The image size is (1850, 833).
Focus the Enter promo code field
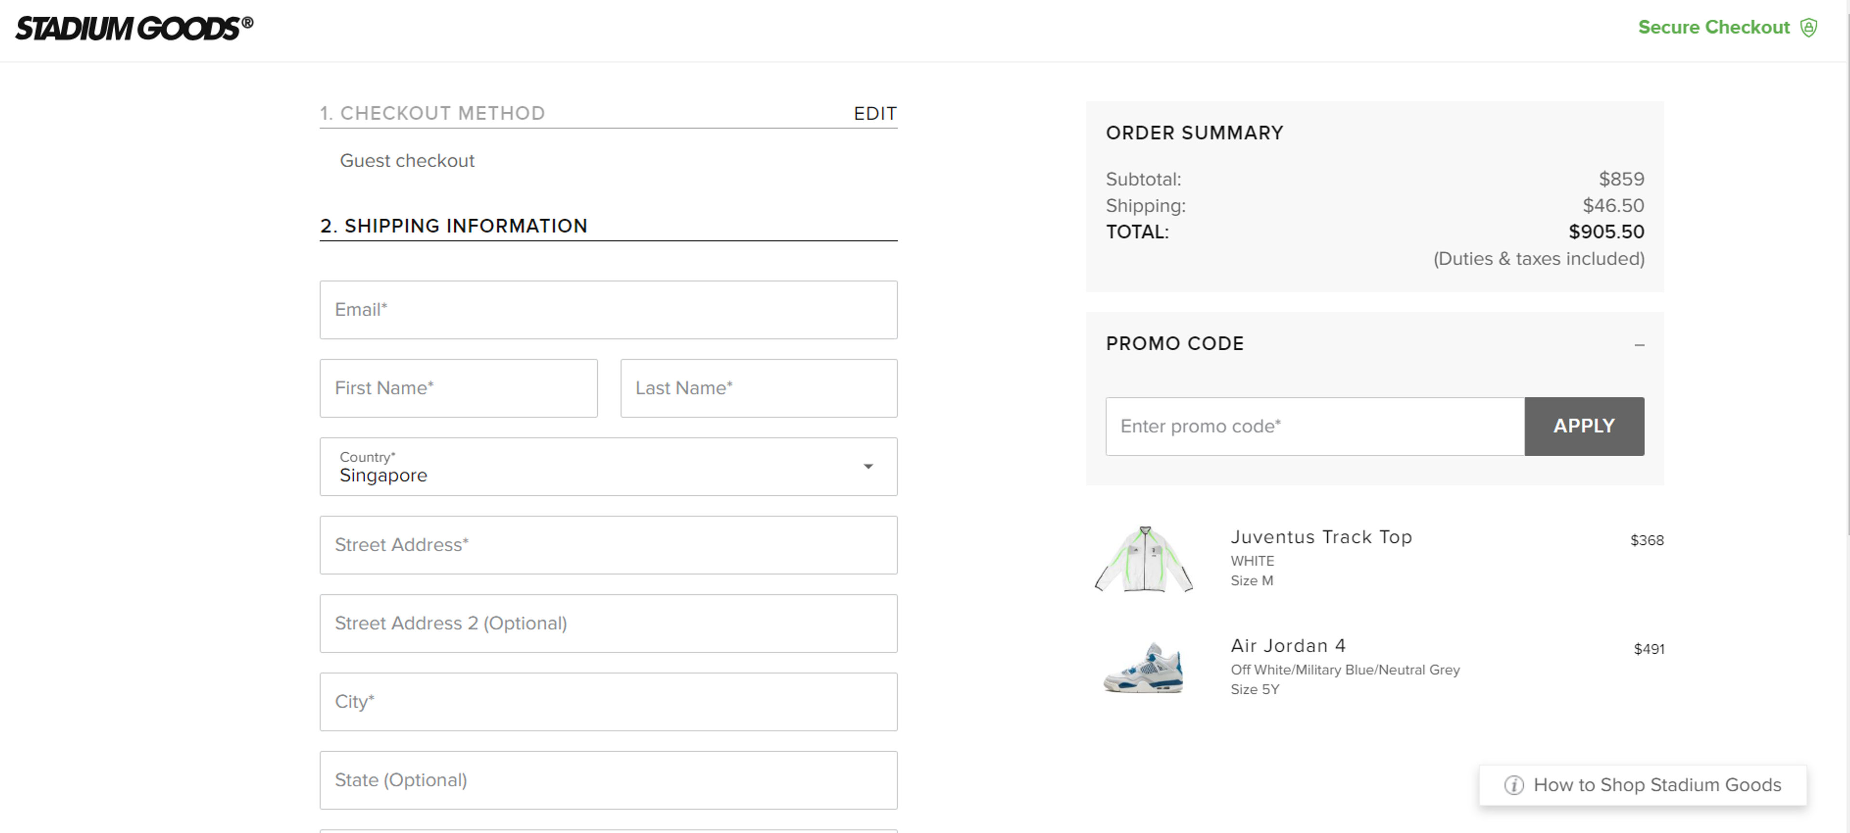pos(1315,426)
